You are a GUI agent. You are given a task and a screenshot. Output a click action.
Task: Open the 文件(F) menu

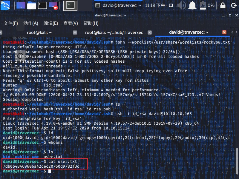pos(11,23)
